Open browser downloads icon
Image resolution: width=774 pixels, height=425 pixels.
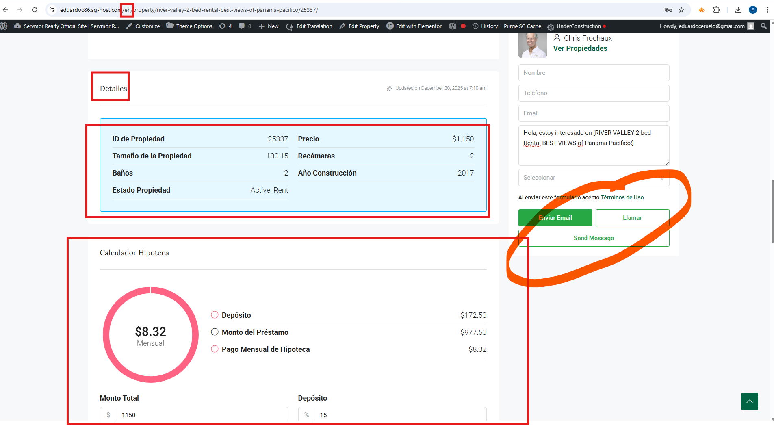pyautogui.click(x=738, y=10)
